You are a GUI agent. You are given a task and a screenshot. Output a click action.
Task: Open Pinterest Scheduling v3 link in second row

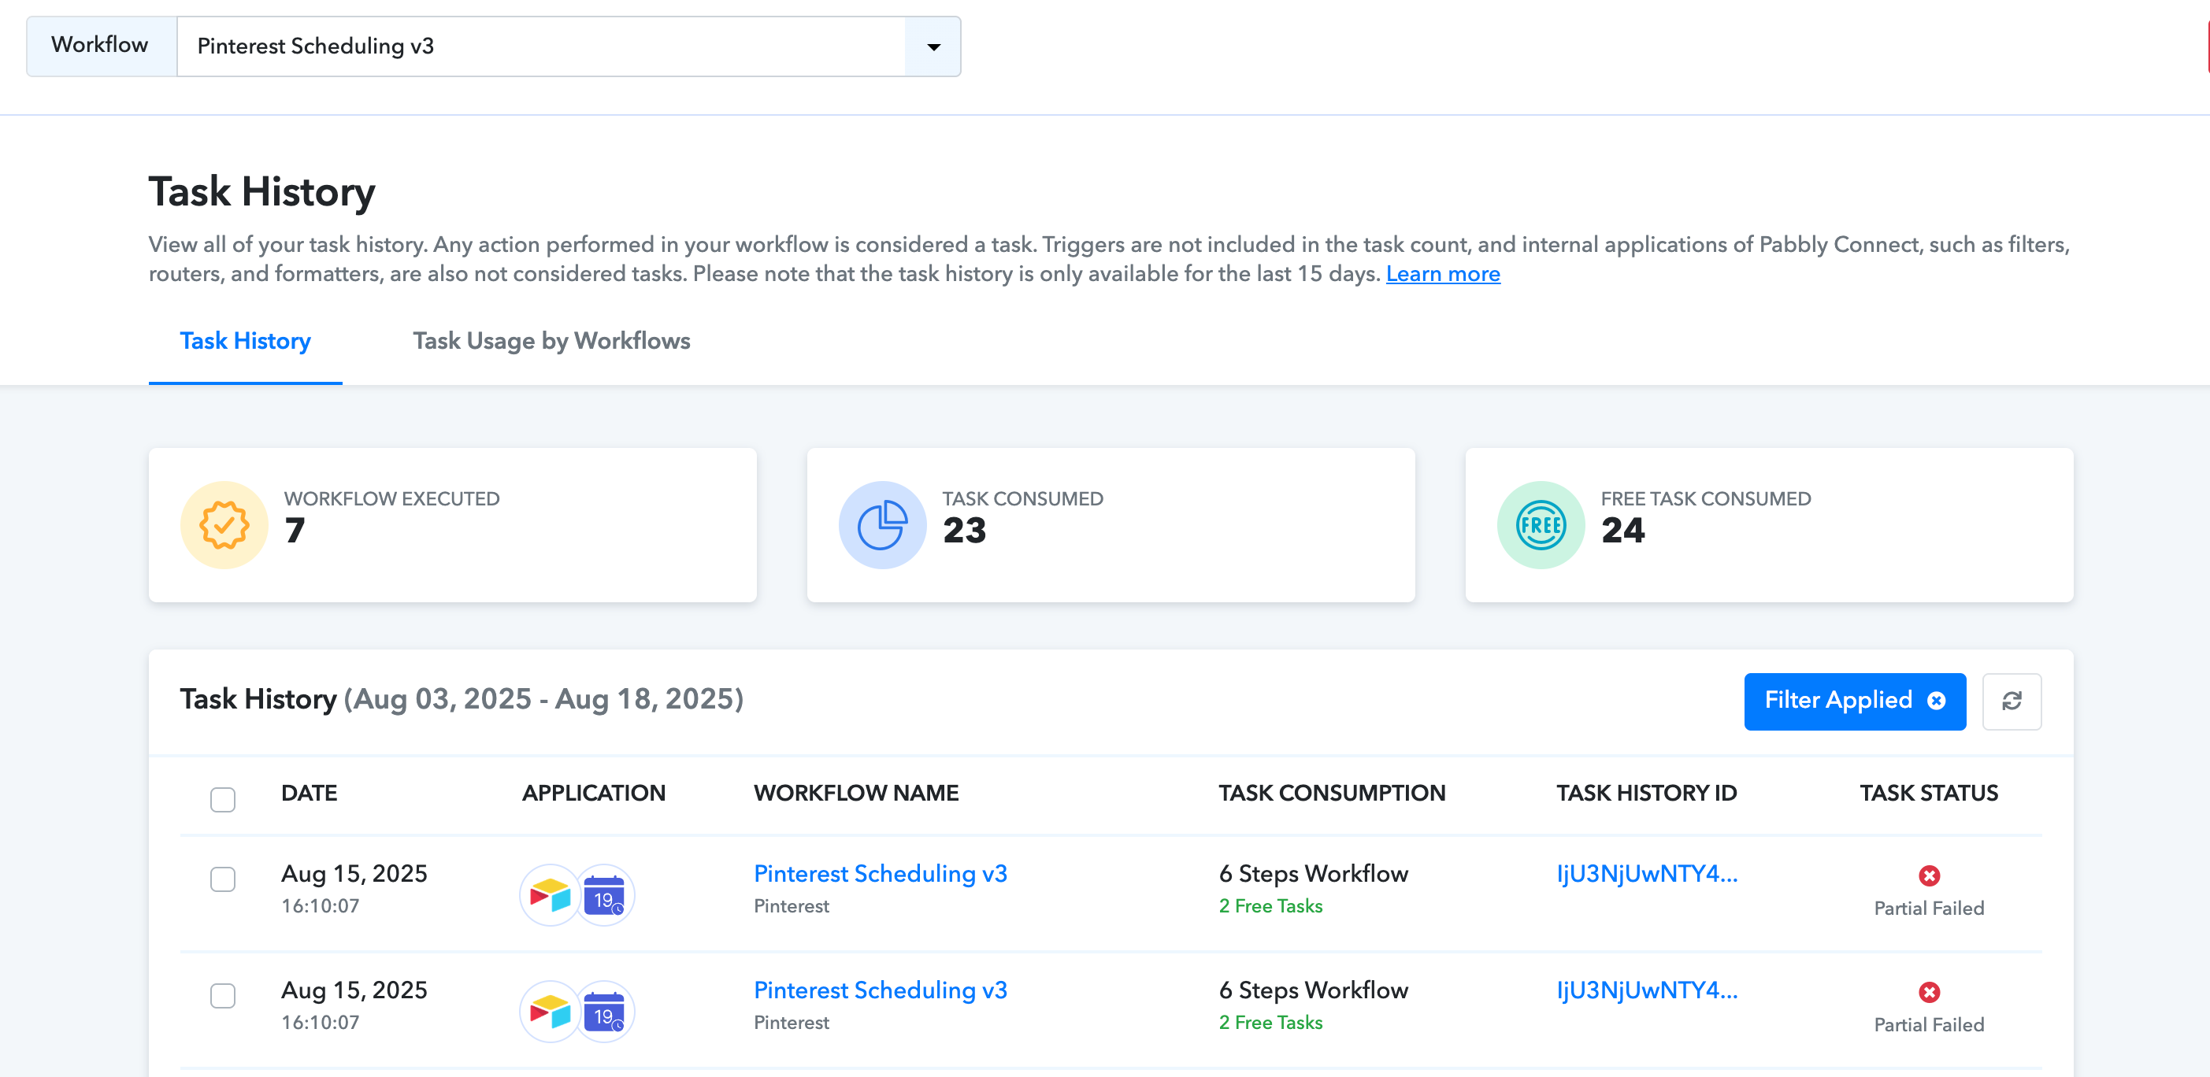coord(881,990)
